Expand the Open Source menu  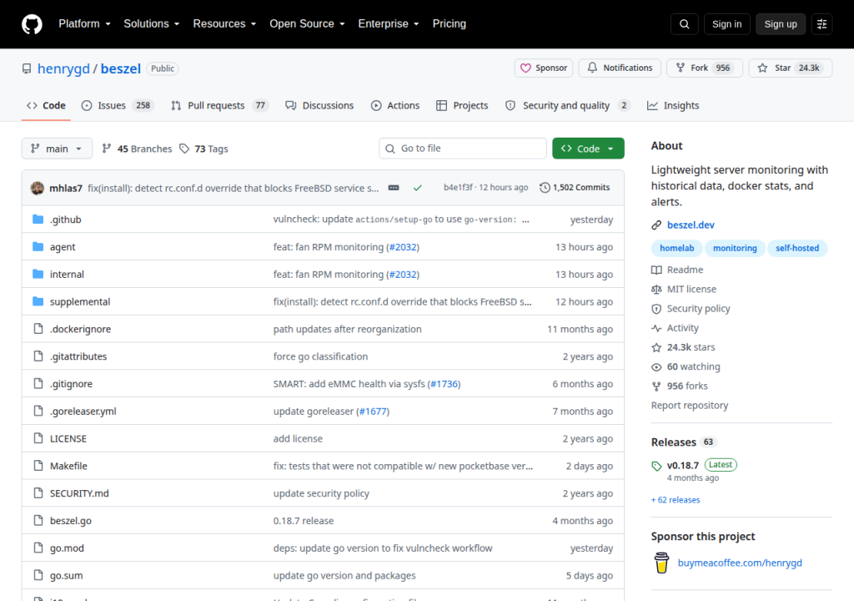(307, 24)
